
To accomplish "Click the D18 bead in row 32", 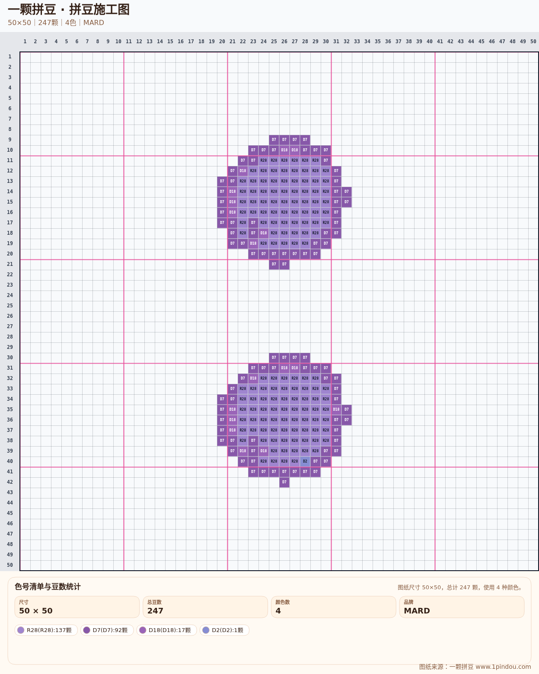I will click(x=253, y=378).
